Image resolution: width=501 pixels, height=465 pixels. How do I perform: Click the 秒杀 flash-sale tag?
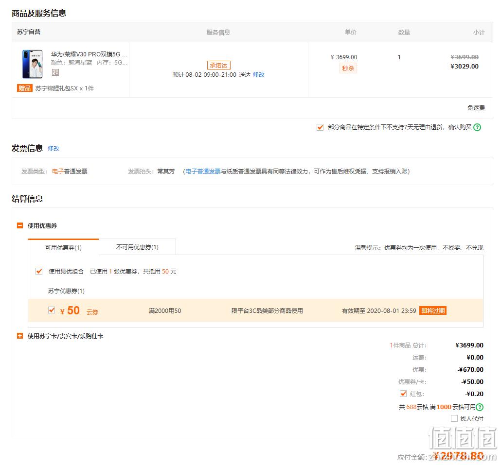coord(348,69)
